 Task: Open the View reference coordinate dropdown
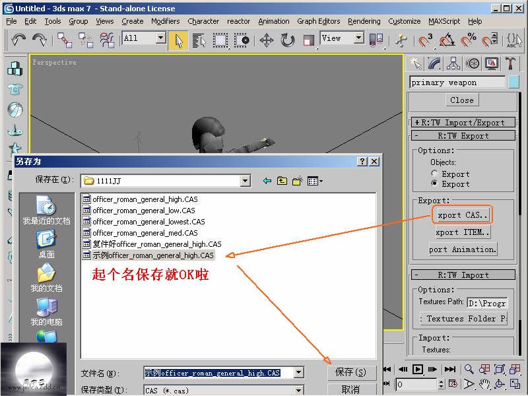pos(358,38)
